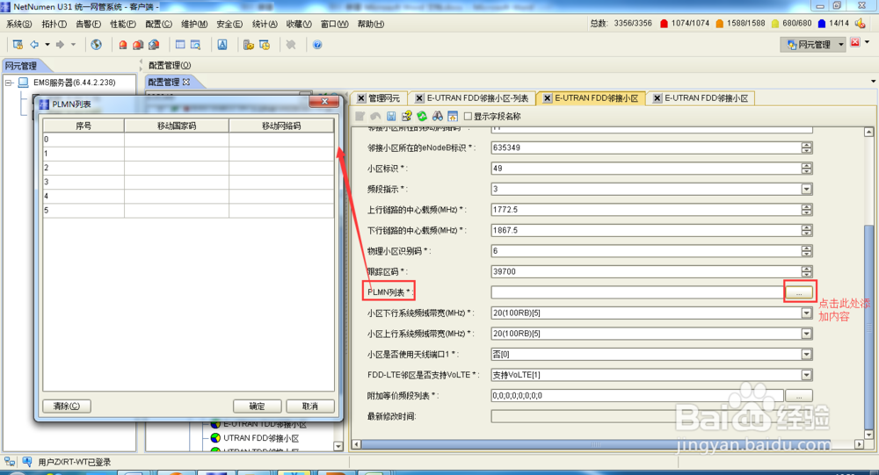Click the lock screen toolbar icon
This screenshot has height=475, width=879.
[18, 45]
